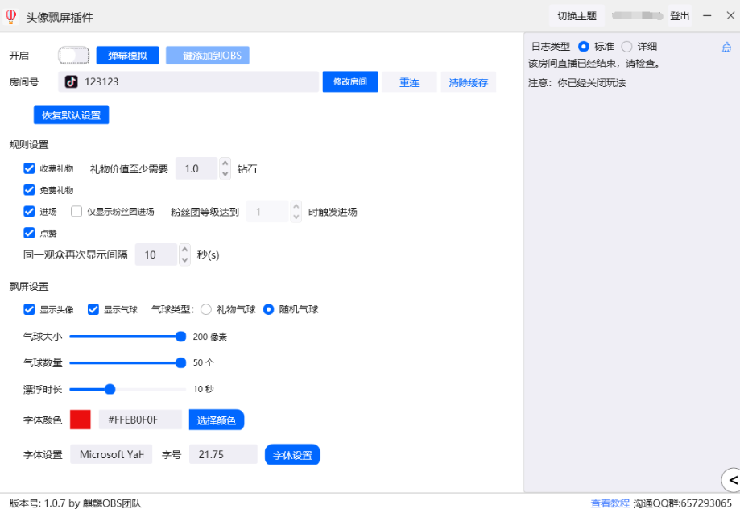Viewport: 740px width, 513px height.
Task: Click 切换主题 to switch theme
Action: coord(577,16)
